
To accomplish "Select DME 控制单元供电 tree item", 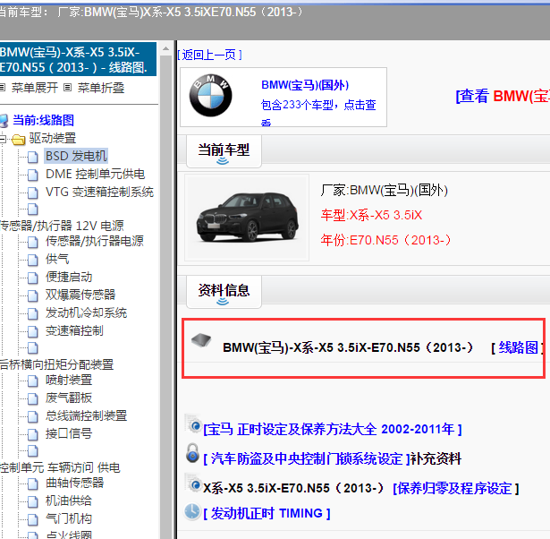I will 95,175.
